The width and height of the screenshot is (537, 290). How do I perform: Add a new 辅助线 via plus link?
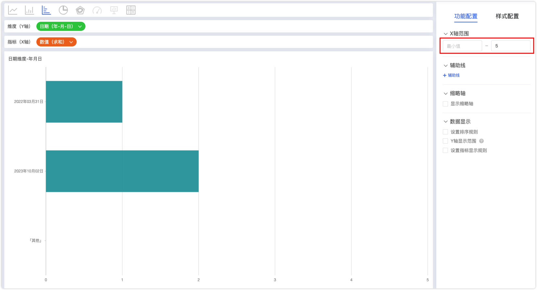click(451, 75)
